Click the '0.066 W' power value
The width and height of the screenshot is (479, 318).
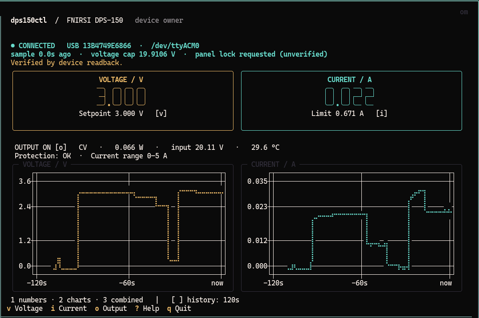point(129,147)
